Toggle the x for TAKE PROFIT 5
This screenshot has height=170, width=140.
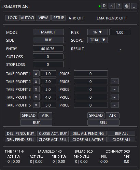pos(36,105)
